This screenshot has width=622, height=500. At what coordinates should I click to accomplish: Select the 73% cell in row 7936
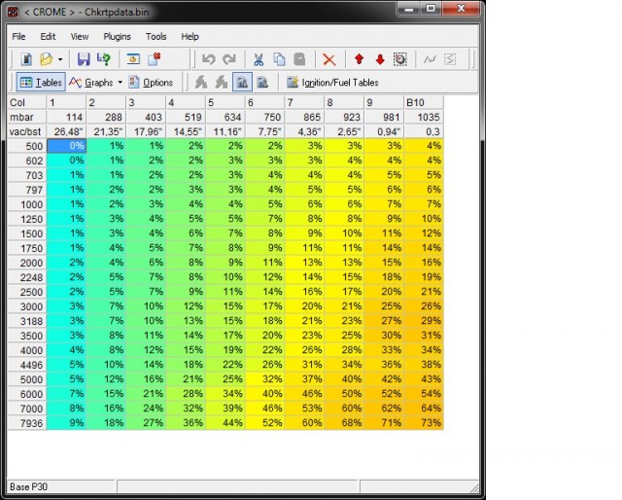point(424,423)
